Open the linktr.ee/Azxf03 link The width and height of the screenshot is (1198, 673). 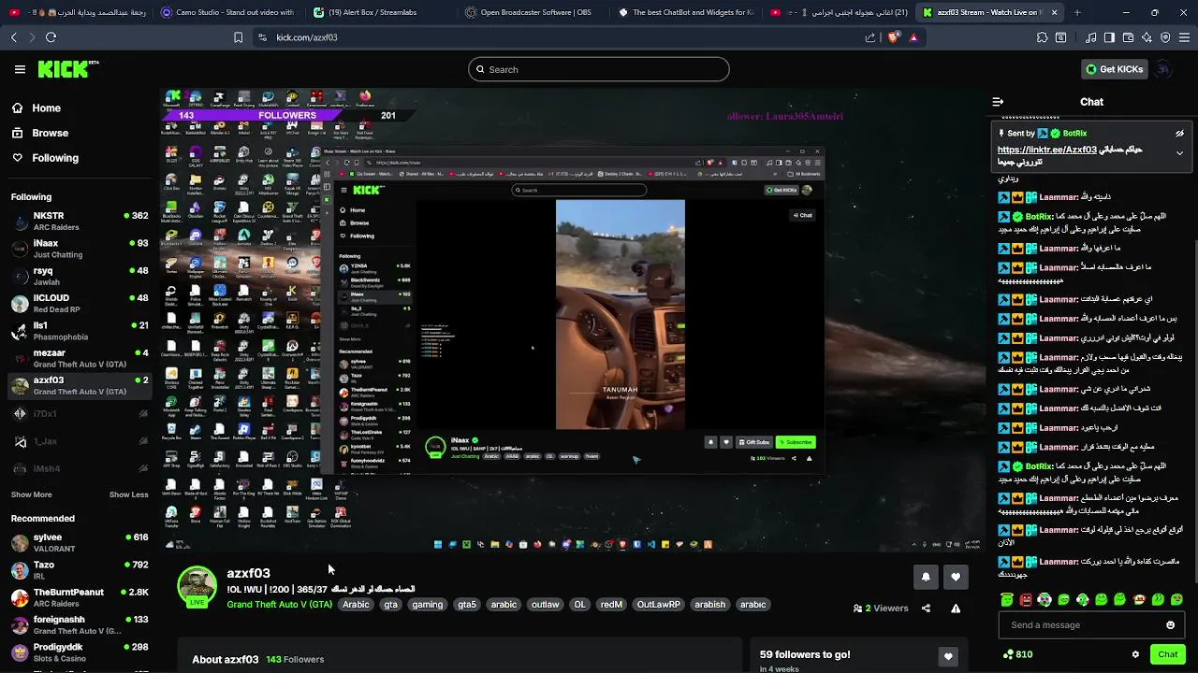point(1046,150)
